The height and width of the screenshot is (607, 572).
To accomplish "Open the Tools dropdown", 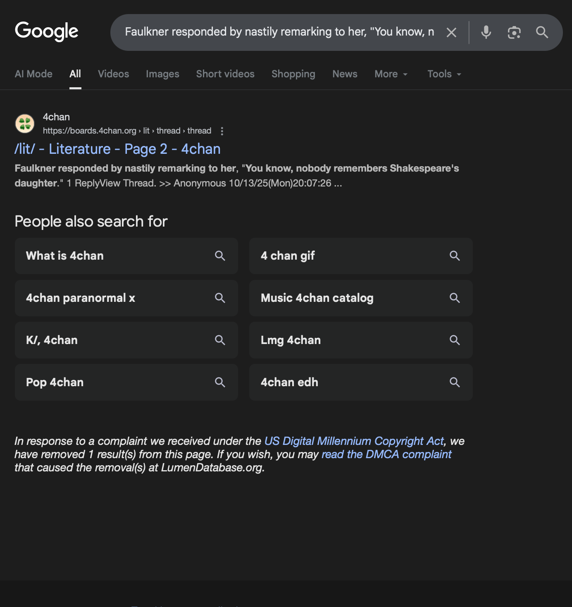I will coord(444,74).
